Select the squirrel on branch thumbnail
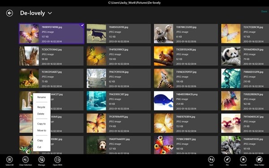This screenshot has height=168, width=269. 164,56
